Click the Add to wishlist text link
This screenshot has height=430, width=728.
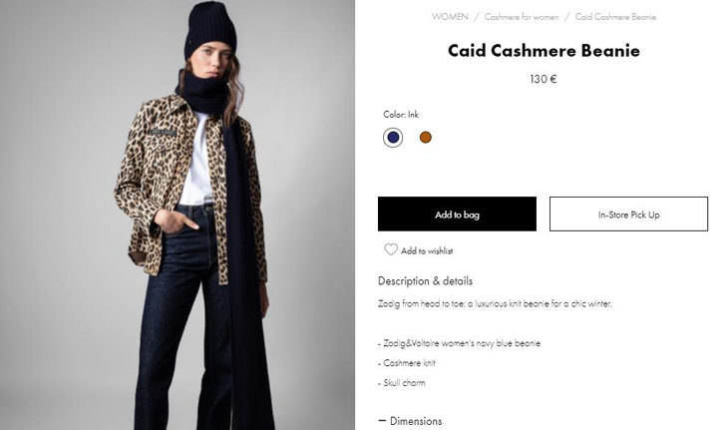pyautogui.click(x=427, y=251)
